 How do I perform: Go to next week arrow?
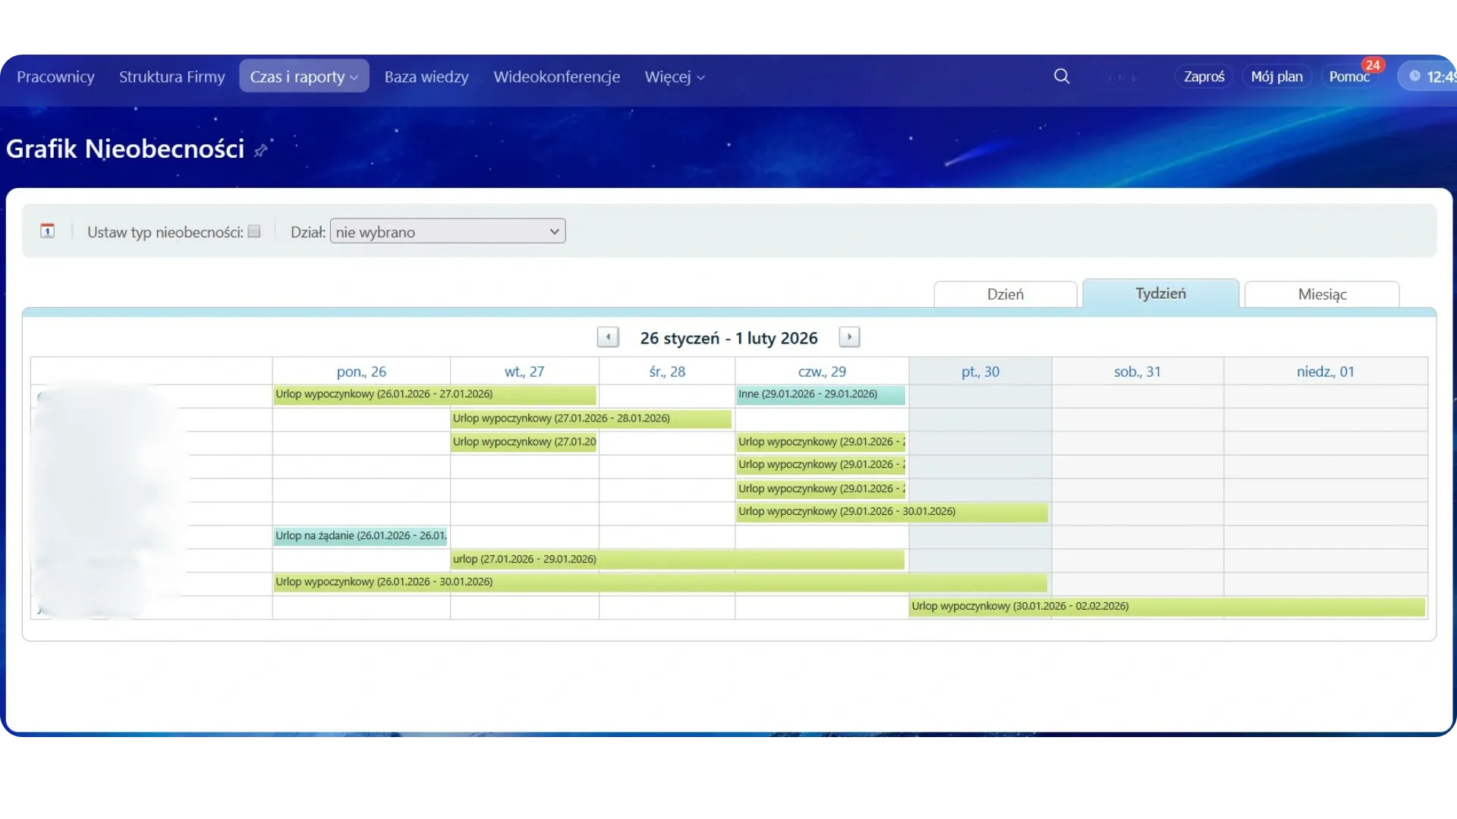849,337
